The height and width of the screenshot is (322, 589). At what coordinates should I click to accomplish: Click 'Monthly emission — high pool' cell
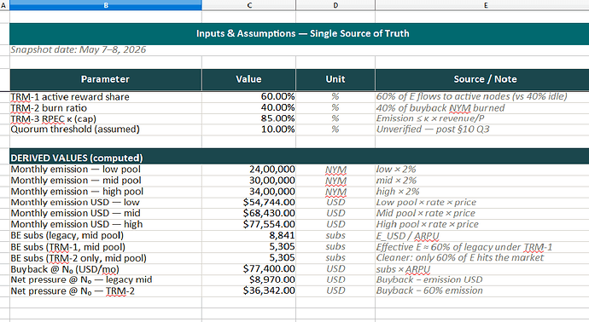(106, 191)
